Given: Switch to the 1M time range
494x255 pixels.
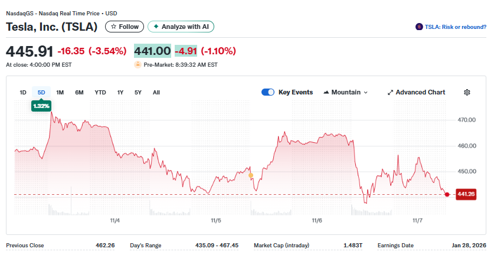Looking at the screenshot, I should point(60,92).
